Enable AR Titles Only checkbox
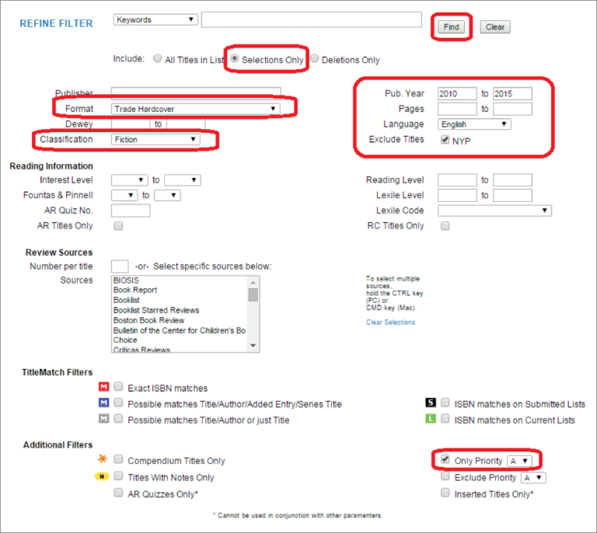The height and width of the screenshot is (533, 597). (118, 226)
